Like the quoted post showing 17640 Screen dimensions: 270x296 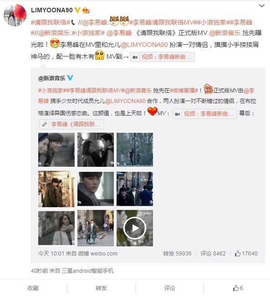coord(246,253)
